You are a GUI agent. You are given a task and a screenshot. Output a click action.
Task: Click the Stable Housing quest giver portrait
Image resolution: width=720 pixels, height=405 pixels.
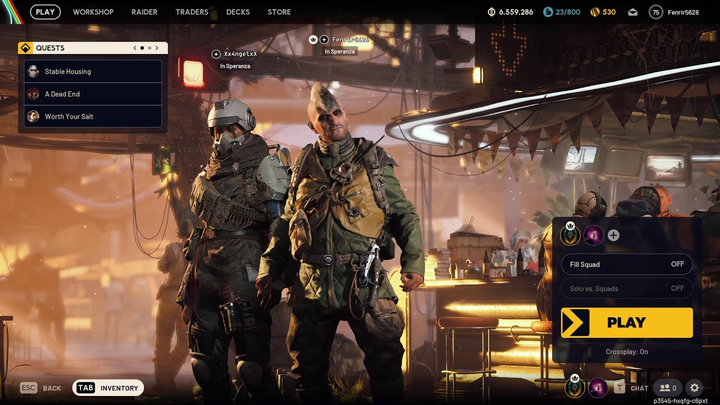33,71
